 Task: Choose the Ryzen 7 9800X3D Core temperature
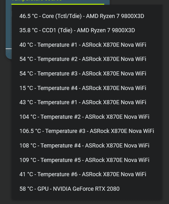point(87,16)
